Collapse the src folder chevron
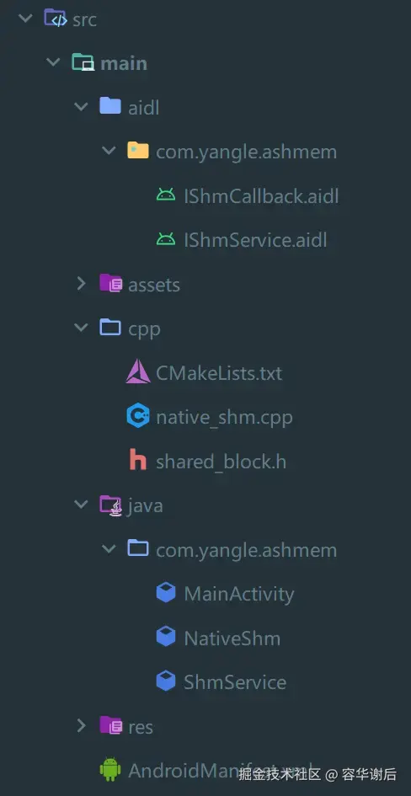 (25, 19)
